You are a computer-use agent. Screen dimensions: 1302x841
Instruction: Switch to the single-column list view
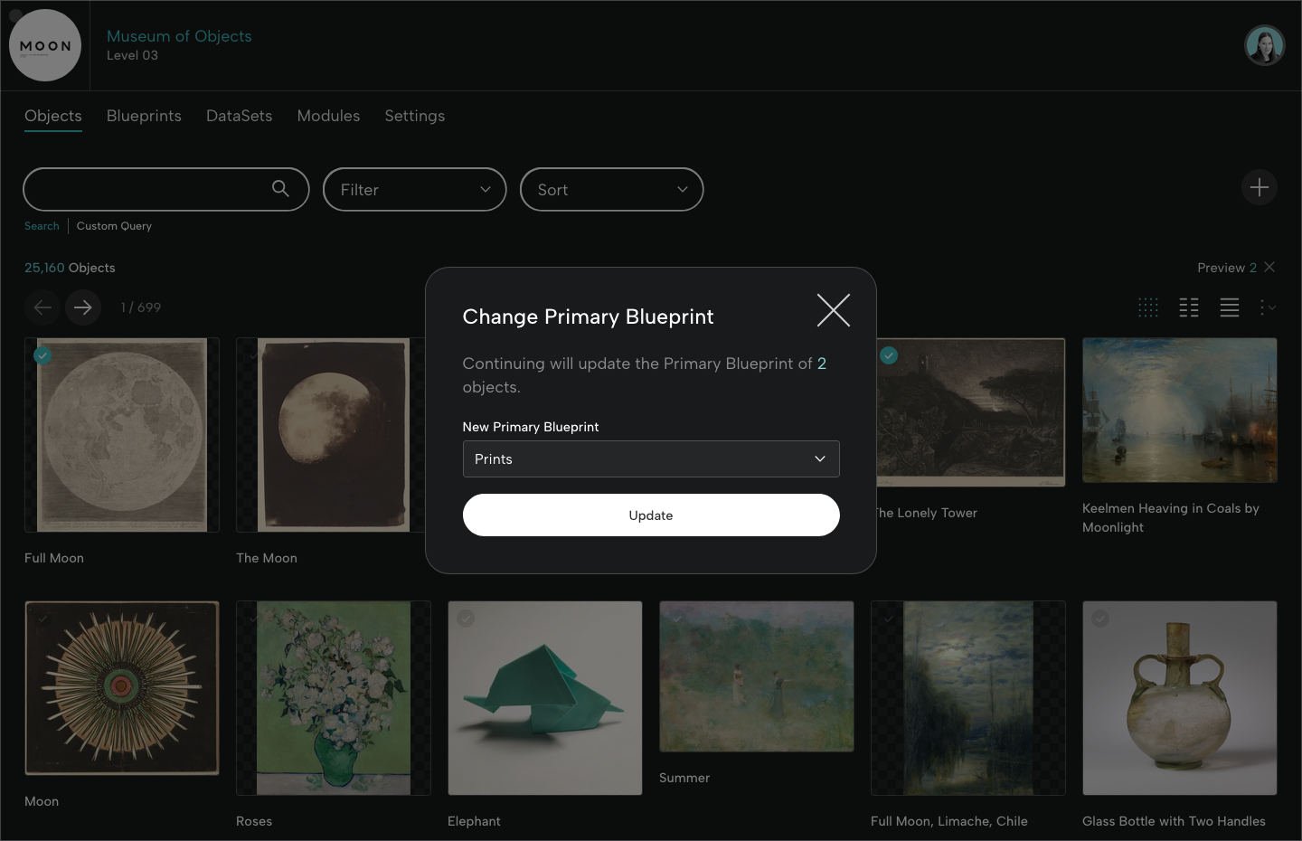1229,307
